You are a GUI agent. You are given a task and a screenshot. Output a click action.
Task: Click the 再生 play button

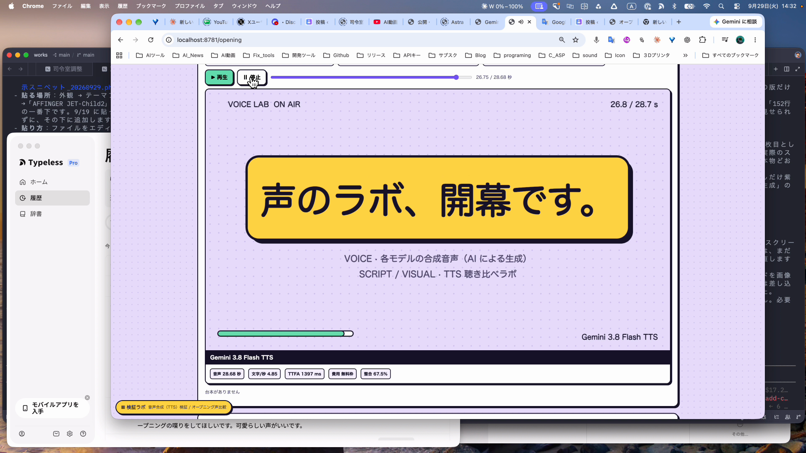tap(219, 78)
